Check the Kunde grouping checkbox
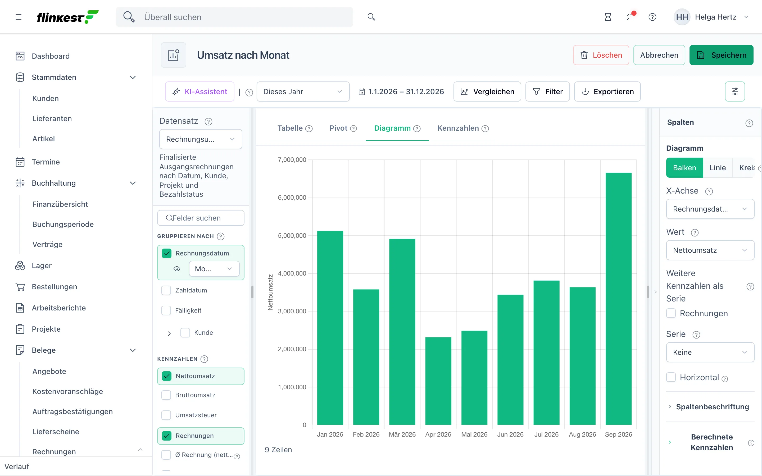The height and width of the screenshot is (476, 762). coord(185,333)
